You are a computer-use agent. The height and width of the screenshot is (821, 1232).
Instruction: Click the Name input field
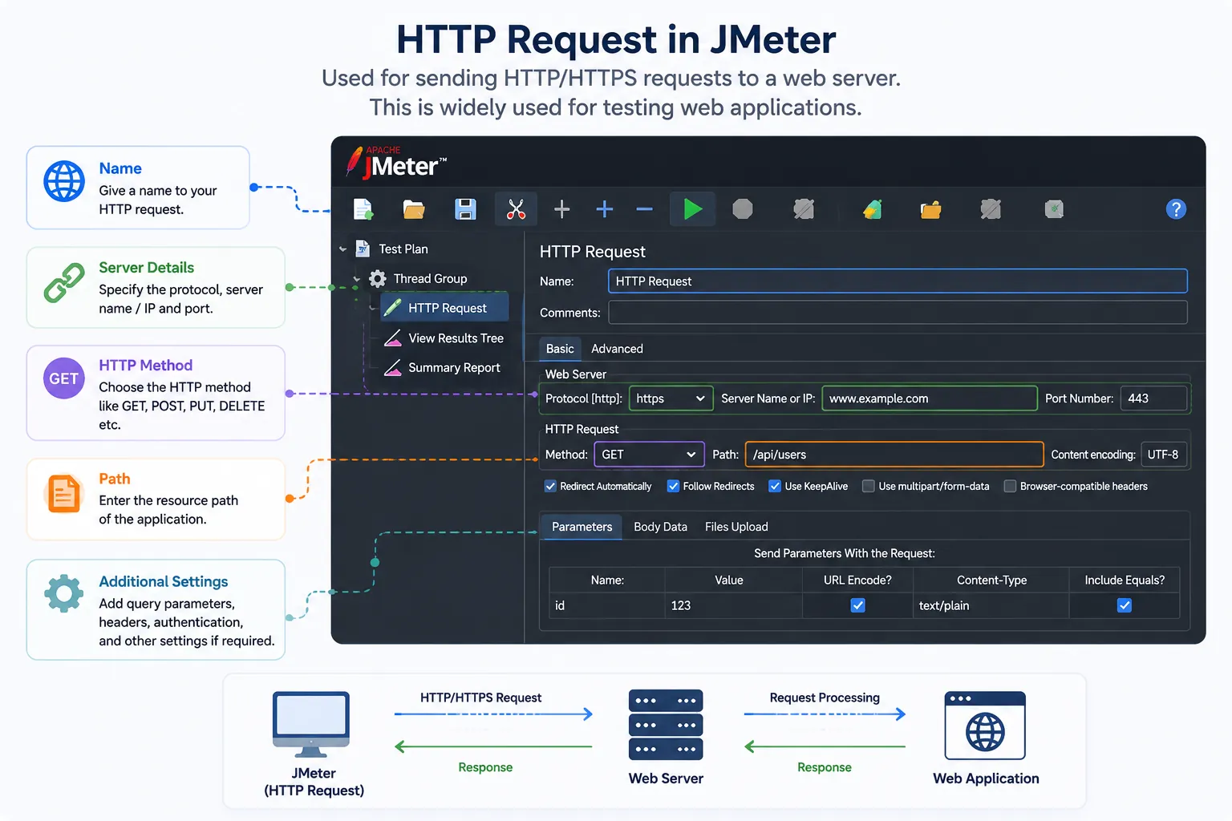click(898, 281)
